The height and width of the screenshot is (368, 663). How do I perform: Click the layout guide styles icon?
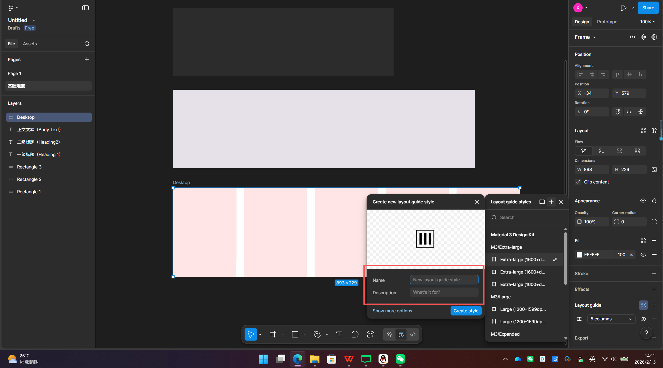[x=643, y=305]
